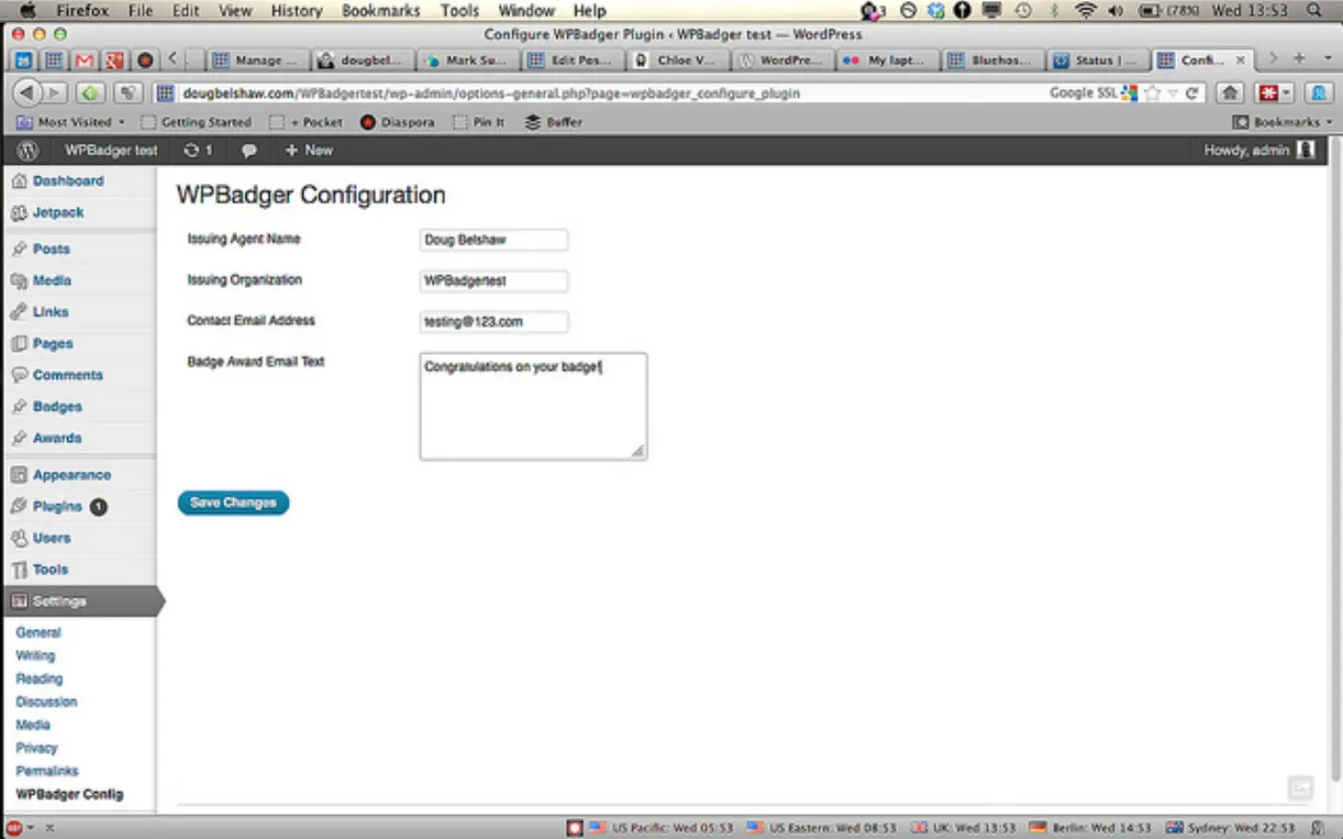1343x839 pixels.
Task: Open the Most Visited bookmarks dropdown
Action: coord(72,123)
